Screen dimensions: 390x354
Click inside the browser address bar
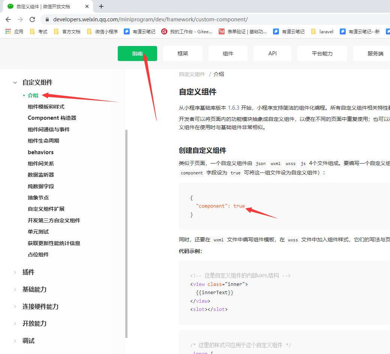[150, 19]
